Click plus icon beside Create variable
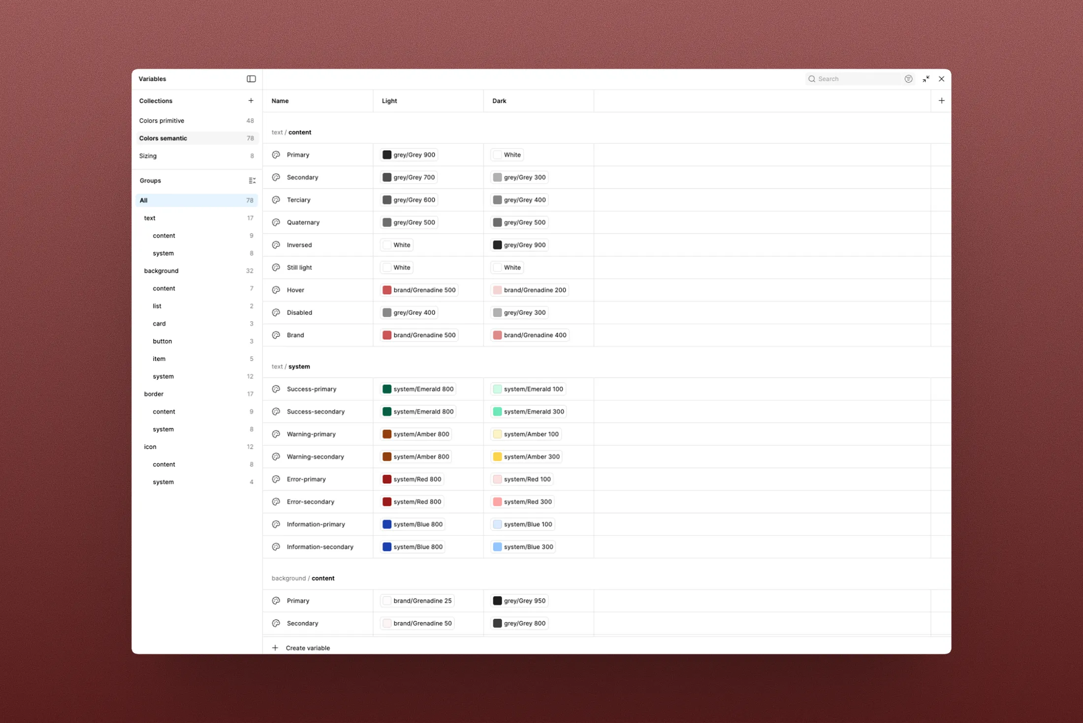Image resolution: width=1083 pixels, height=723 pixels. (275, 648)
